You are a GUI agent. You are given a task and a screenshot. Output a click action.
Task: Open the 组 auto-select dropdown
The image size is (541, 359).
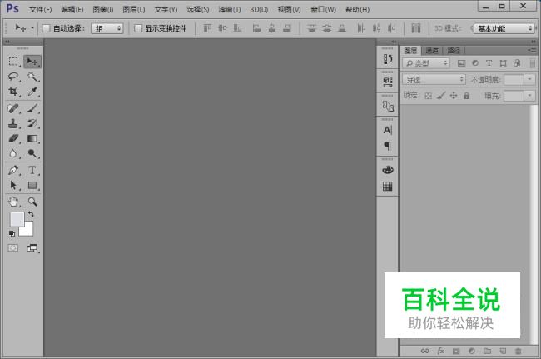click(107, 28)
